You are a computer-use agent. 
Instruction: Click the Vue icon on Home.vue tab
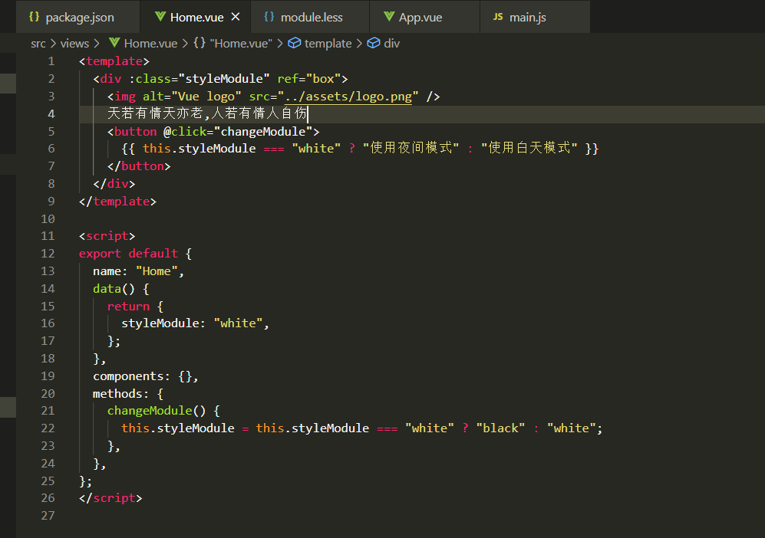(160, 17)
